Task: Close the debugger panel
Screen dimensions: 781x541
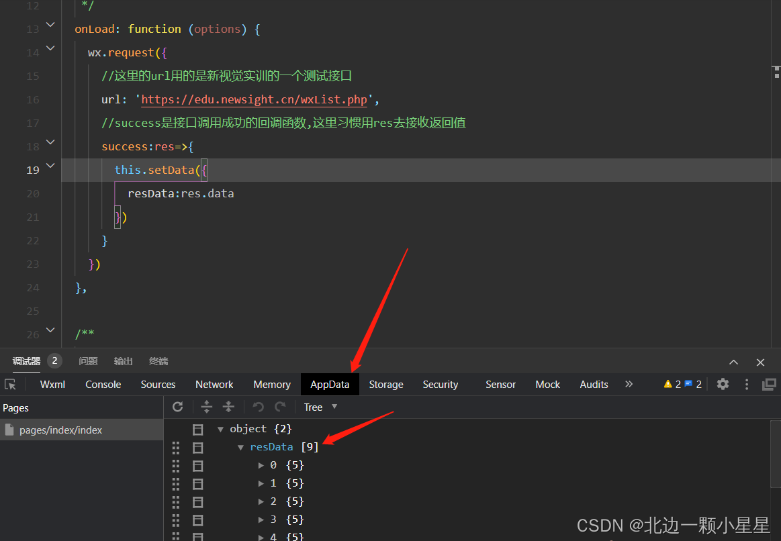Action: 760,362
